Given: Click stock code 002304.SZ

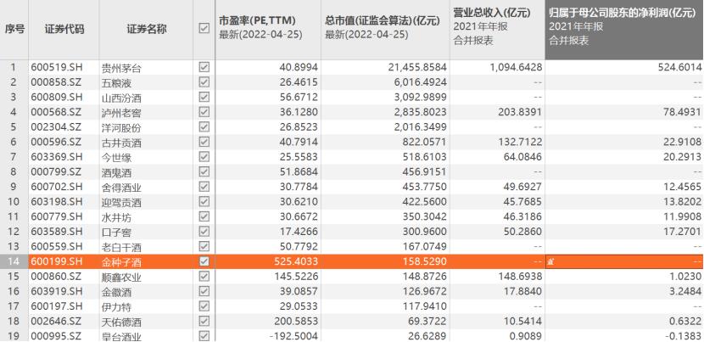Looking at the screenshot, I should coord(57,127).
